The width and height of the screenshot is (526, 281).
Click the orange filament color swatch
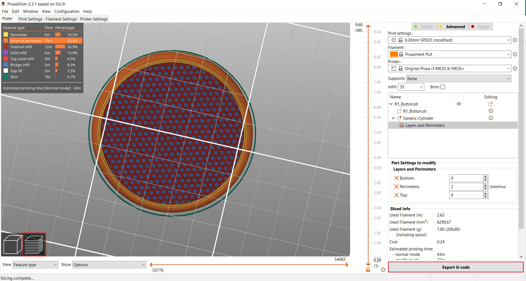tap(394, 54)
